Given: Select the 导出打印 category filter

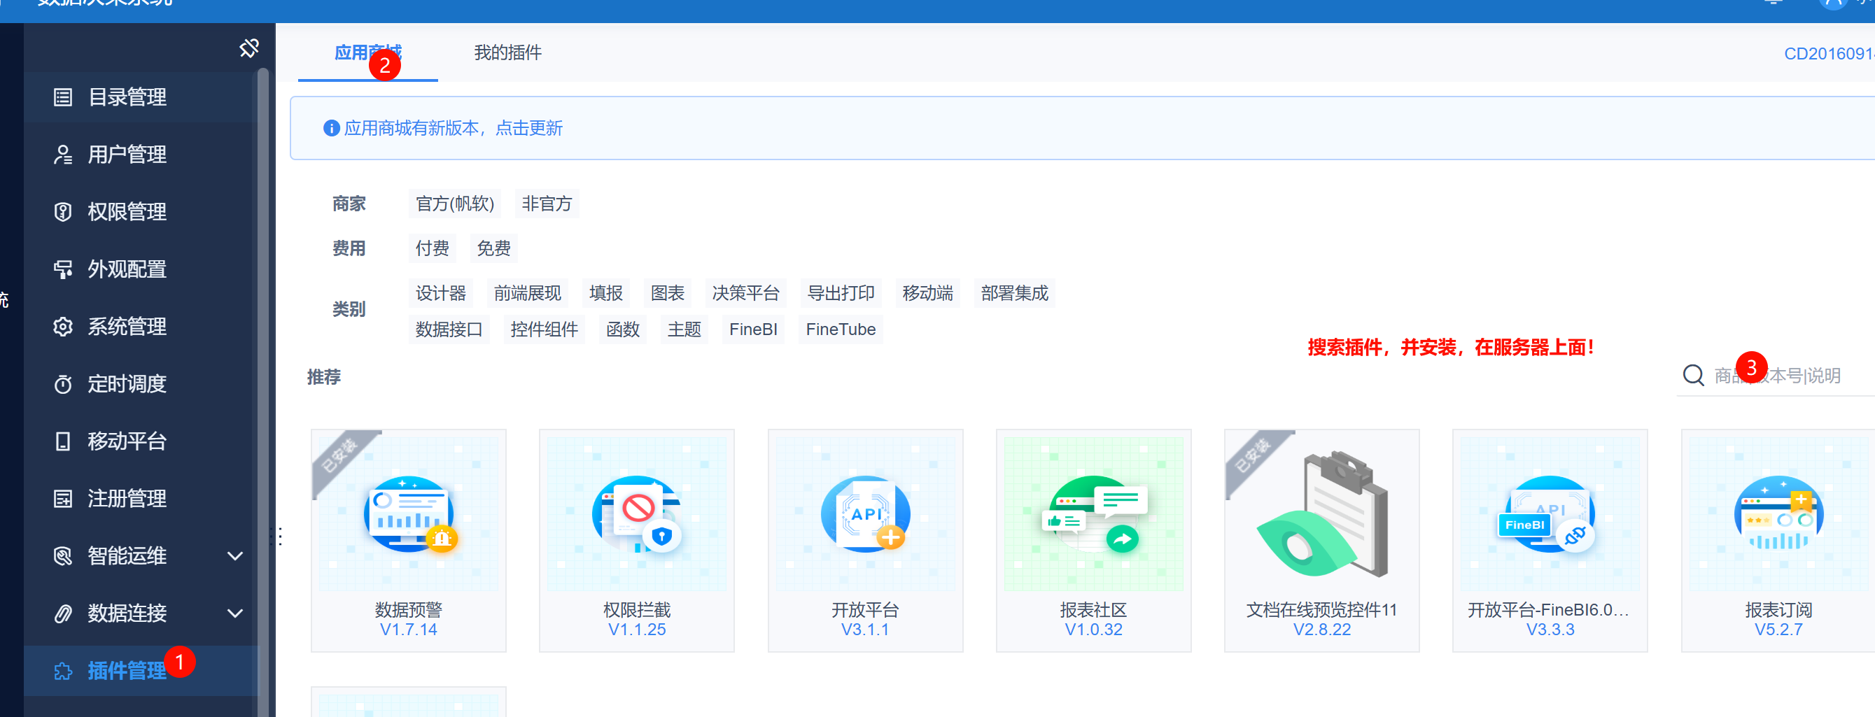Looking at the screenshot, I should click(841, 294).
